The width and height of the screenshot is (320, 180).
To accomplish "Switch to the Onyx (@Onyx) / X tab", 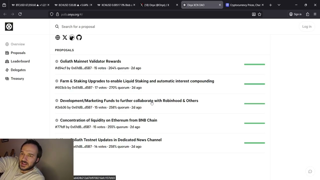I will point(159,5).
